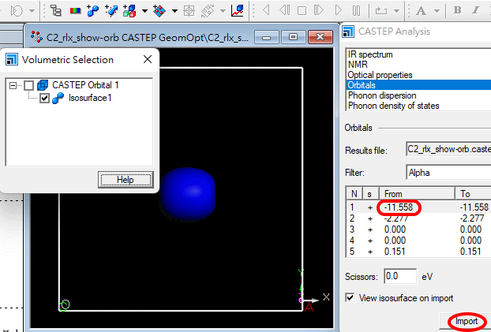
Task: Click the Scissors value input field
Action: [x=399, y=277]
